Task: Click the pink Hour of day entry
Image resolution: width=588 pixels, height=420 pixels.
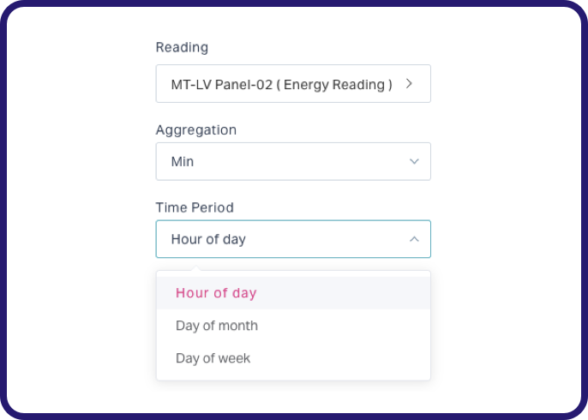Action: tap(216, 293)
